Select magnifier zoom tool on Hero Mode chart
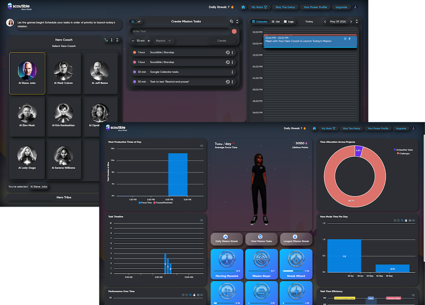The height and width of the screenshot is (305, 425). point(402,221)
